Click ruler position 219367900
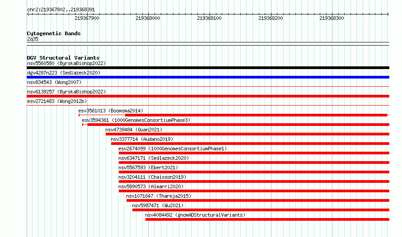This screenshot has height=237, width=402. coord(87,18)
